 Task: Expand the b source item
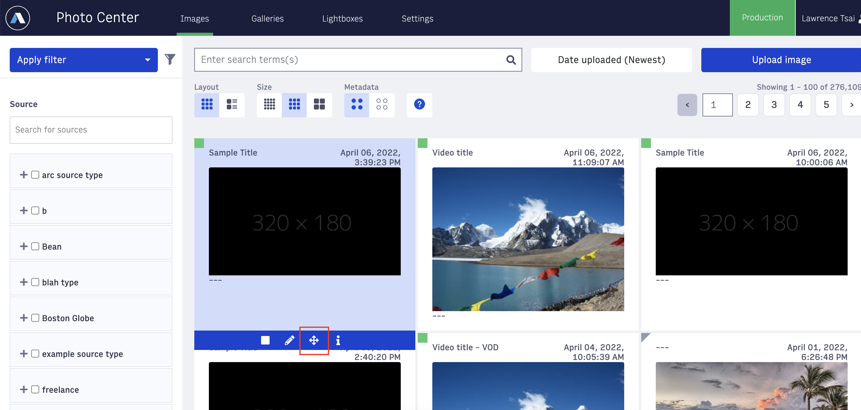tap(23, 211)
